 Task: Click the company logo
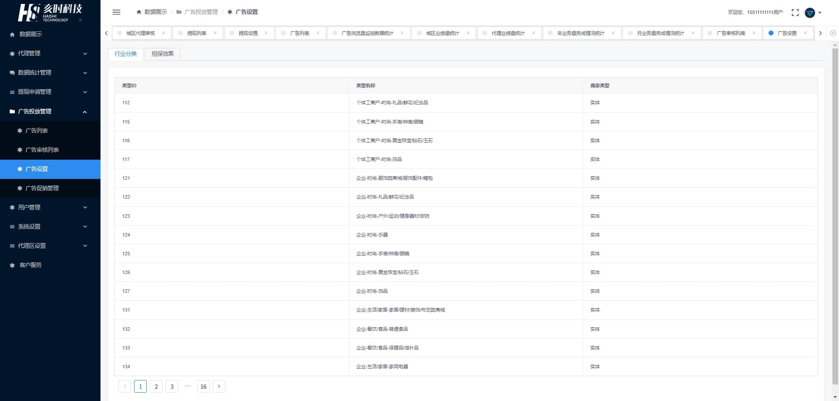coord(50,13)
